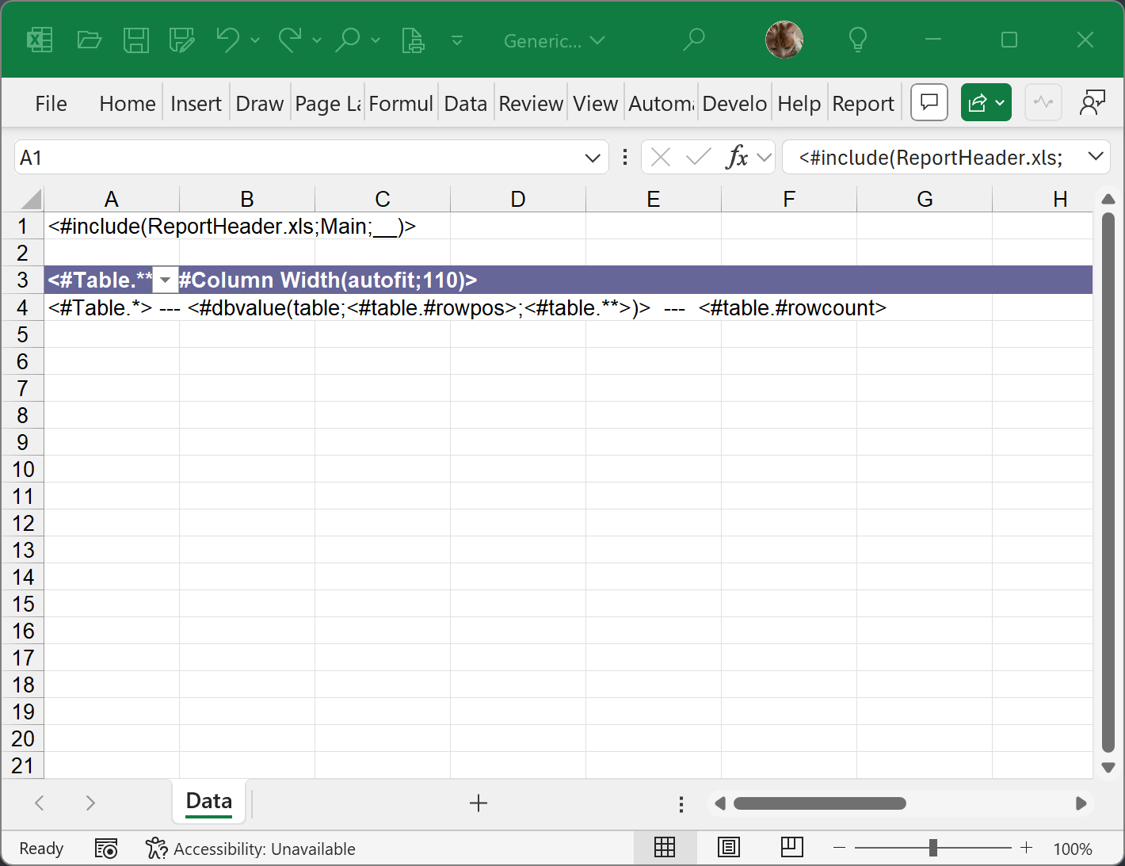Click the zoom slider handle
Viewport: 1125px width, 866px height.
tap(933, 848)
